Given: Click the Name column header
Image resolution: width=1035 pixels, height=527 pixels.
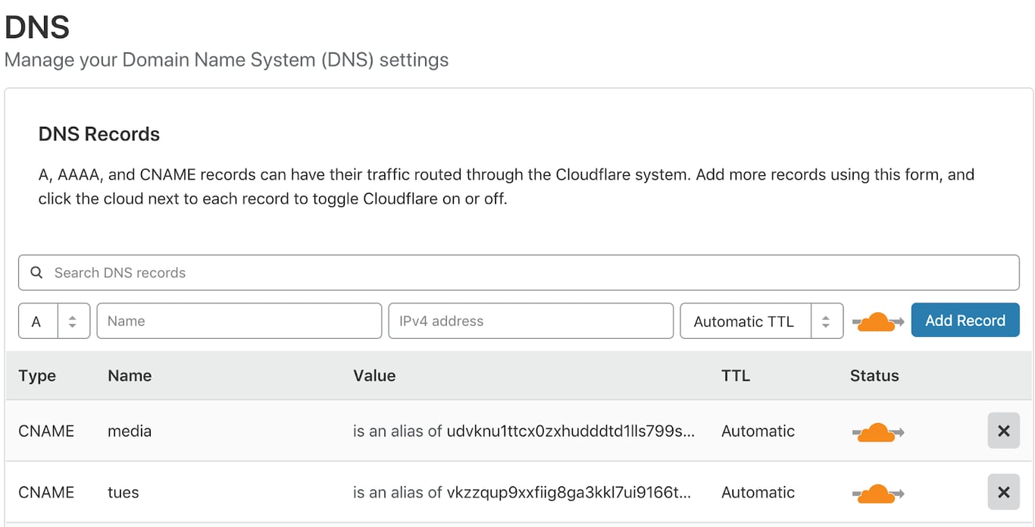Looking at the screenshot, I should point(130,375).
